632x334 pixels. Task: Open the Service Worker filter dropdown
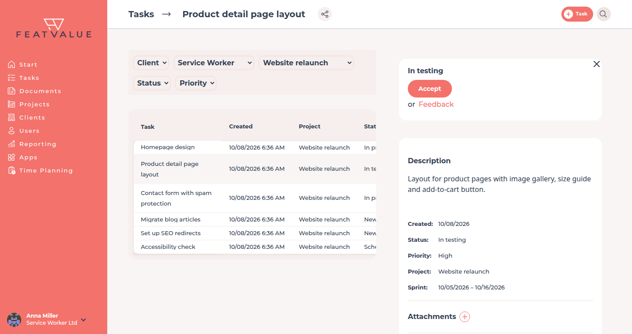point(214,63)
